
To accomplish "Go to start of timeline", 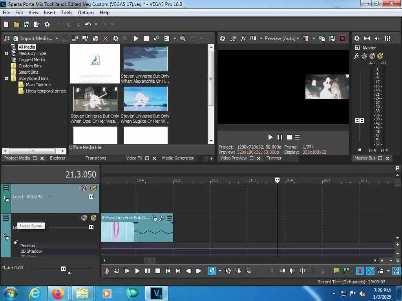I will (168, 271).
